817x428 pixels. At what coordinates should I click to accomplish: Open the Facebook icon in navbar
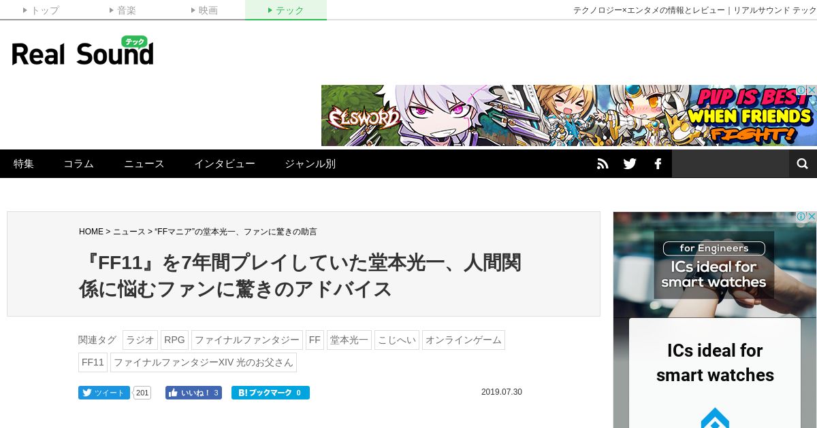click(658, 164)
